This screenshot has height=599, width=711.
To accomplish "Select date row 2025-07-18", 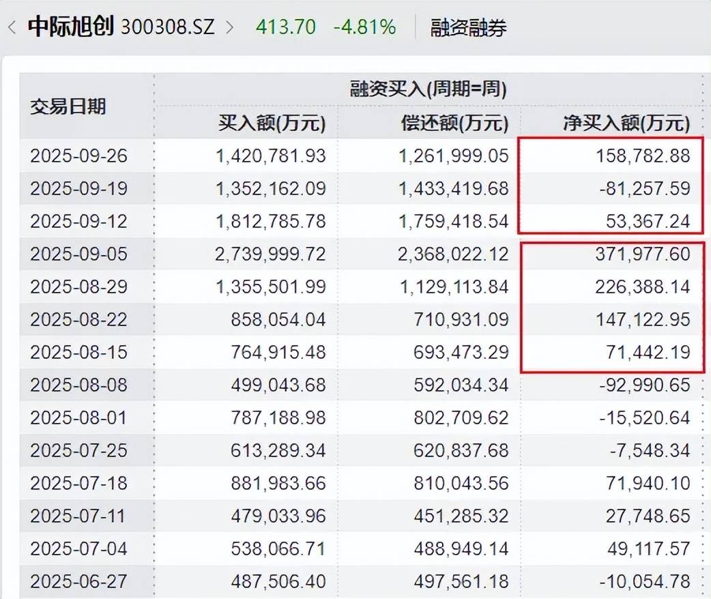I will (79, 484).
